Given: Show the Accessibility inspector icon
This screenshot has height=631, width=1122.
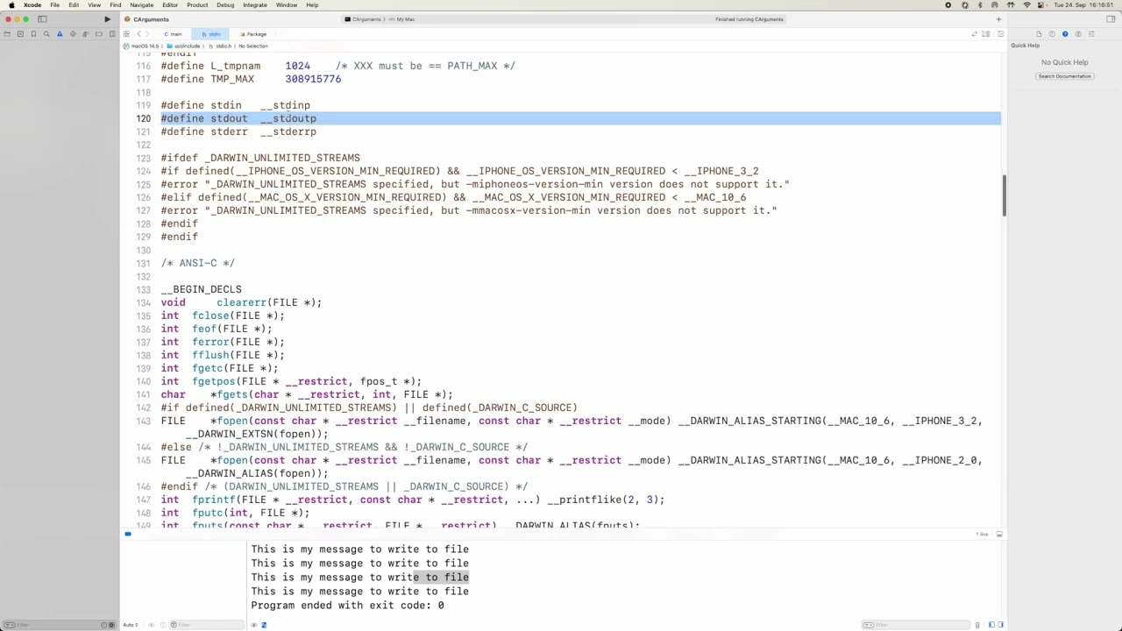Looking at the screenshot, I should tap(1078, 34).
